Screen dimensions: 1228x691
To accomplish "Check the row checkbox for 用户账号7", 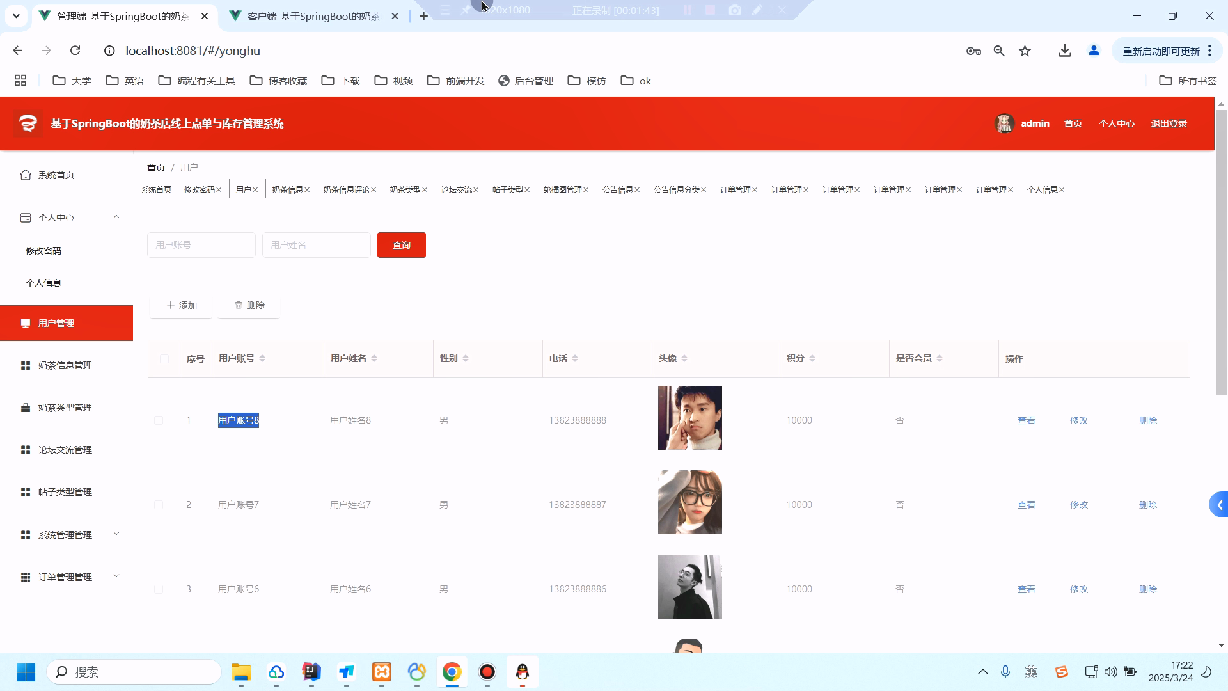I will [158, 504].
